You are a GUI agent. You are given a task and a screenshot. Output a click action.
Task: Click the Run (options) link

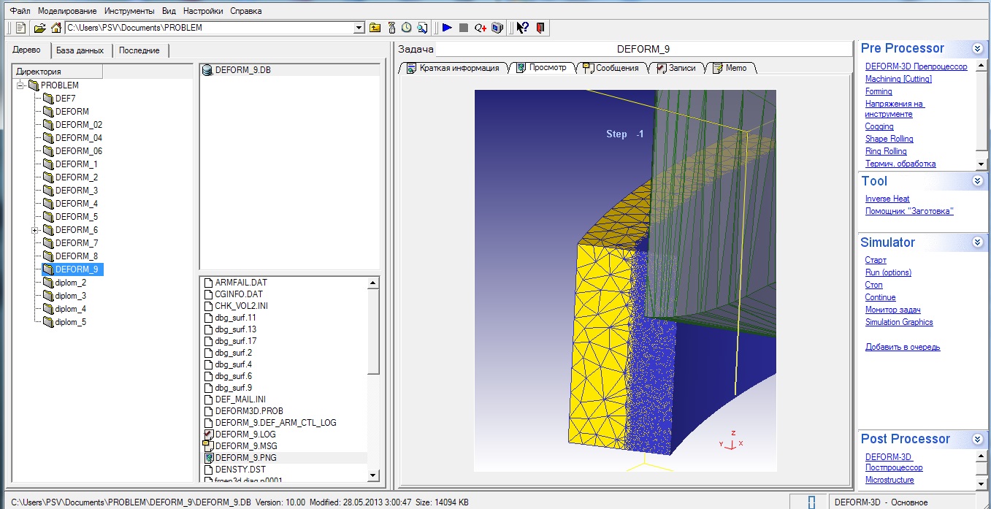click(888, 272)
